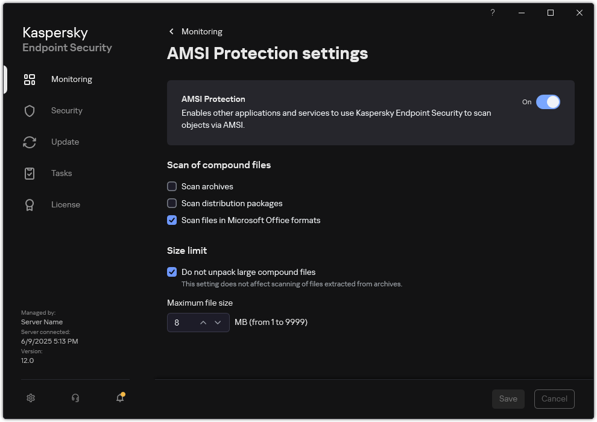This screenshot has height=422, width=597.
Task: Enable Scan distribution packages
Action: pos(172,203)
